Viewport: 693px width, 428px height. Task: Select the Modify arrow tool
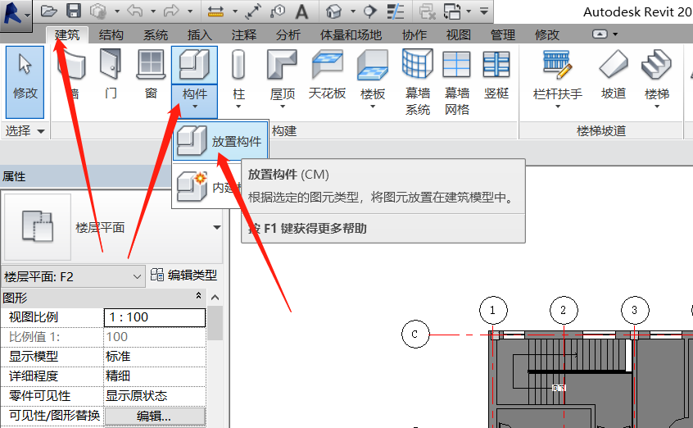tap(25, 75)
